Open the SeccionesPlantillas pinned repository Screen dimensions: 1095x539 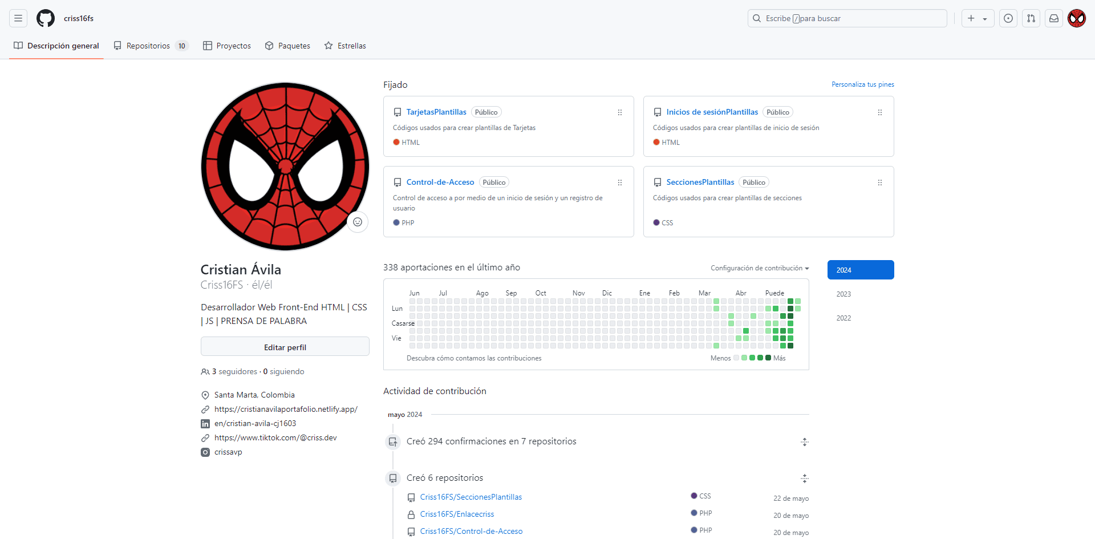(x=700, y=182)
